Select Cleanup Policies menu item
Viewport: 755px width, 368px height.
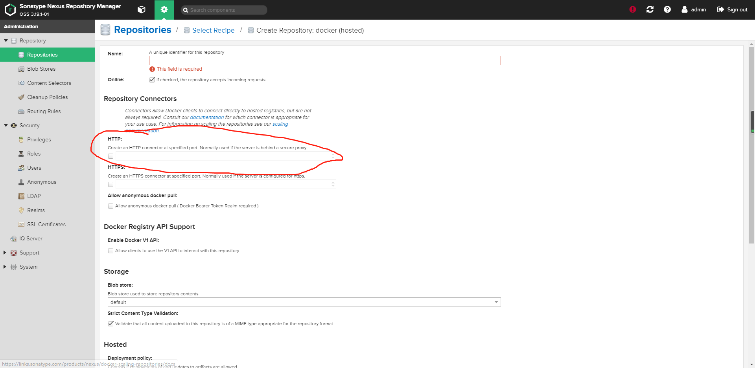(x=47, y=97)
